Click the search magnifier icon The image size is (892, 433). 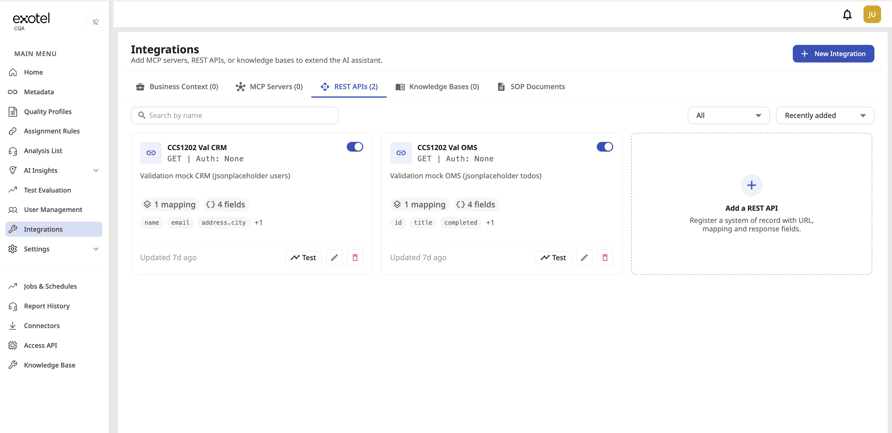pyautogui.click(x=142, y=115)
